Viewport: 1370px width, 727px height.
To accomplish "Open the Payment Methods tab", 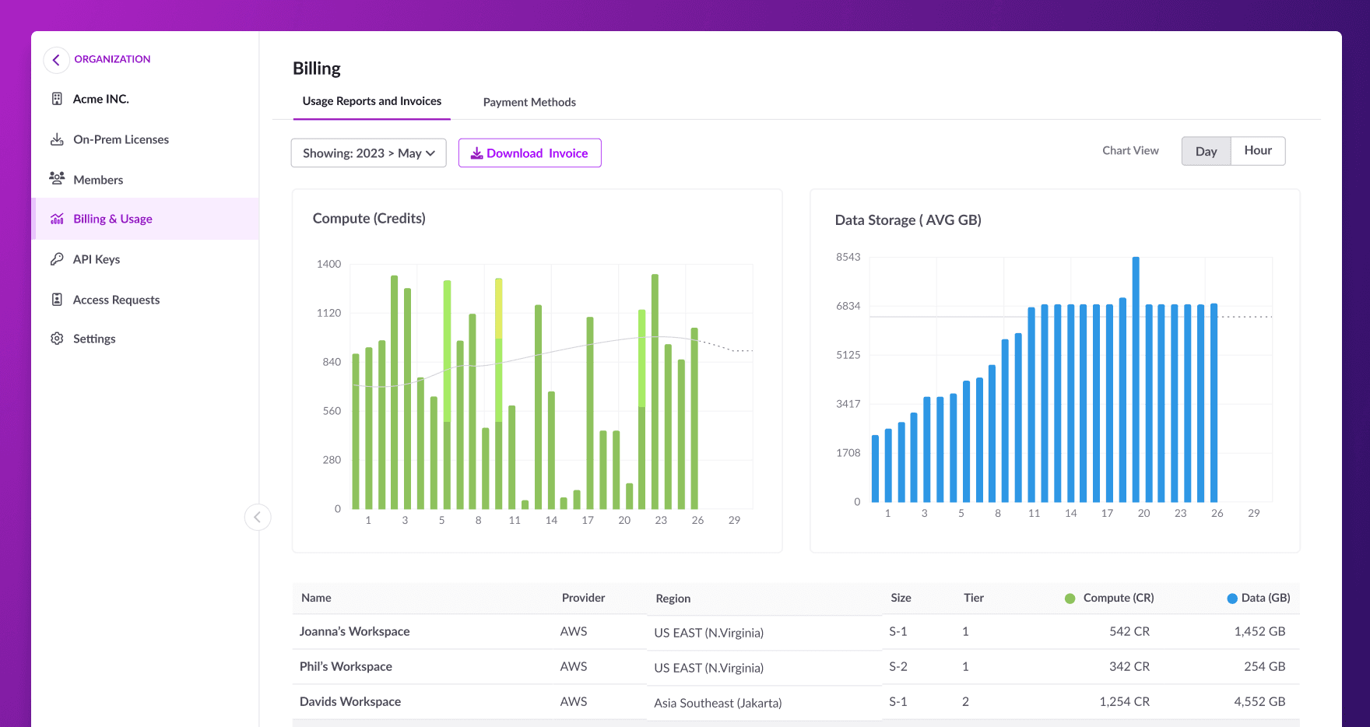I will 529,102.
